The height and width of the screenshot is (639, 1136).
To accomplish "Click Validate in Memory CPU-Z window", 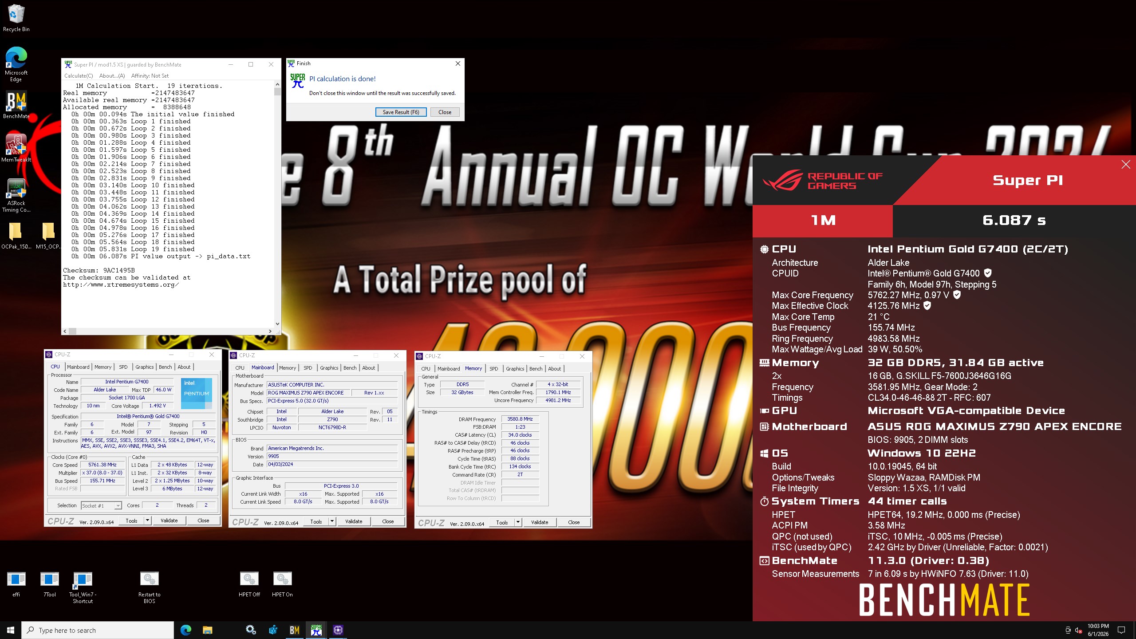I will (x=540, y=522).
